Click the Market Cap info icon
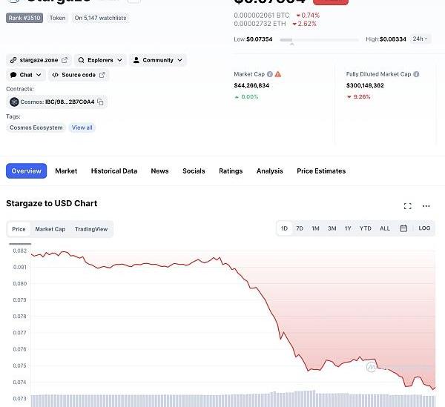The width and height of the screenshot is (445, 407). (x=269, y=74)
